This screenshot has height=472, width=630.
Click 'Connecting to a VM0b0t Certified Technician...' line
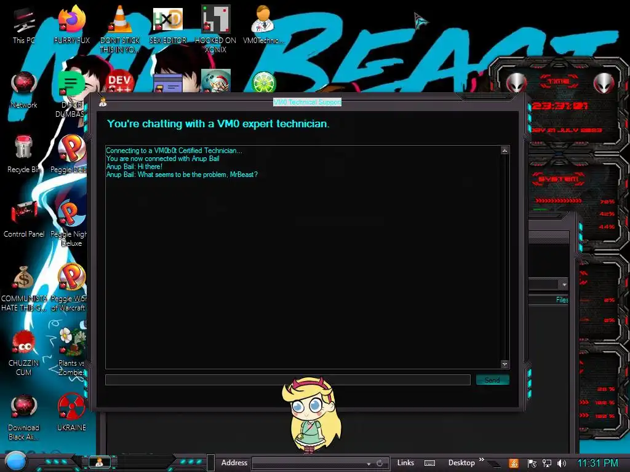pos(174,151)
